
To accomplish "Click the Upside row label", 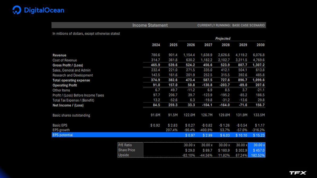I will tap(123, 155).
